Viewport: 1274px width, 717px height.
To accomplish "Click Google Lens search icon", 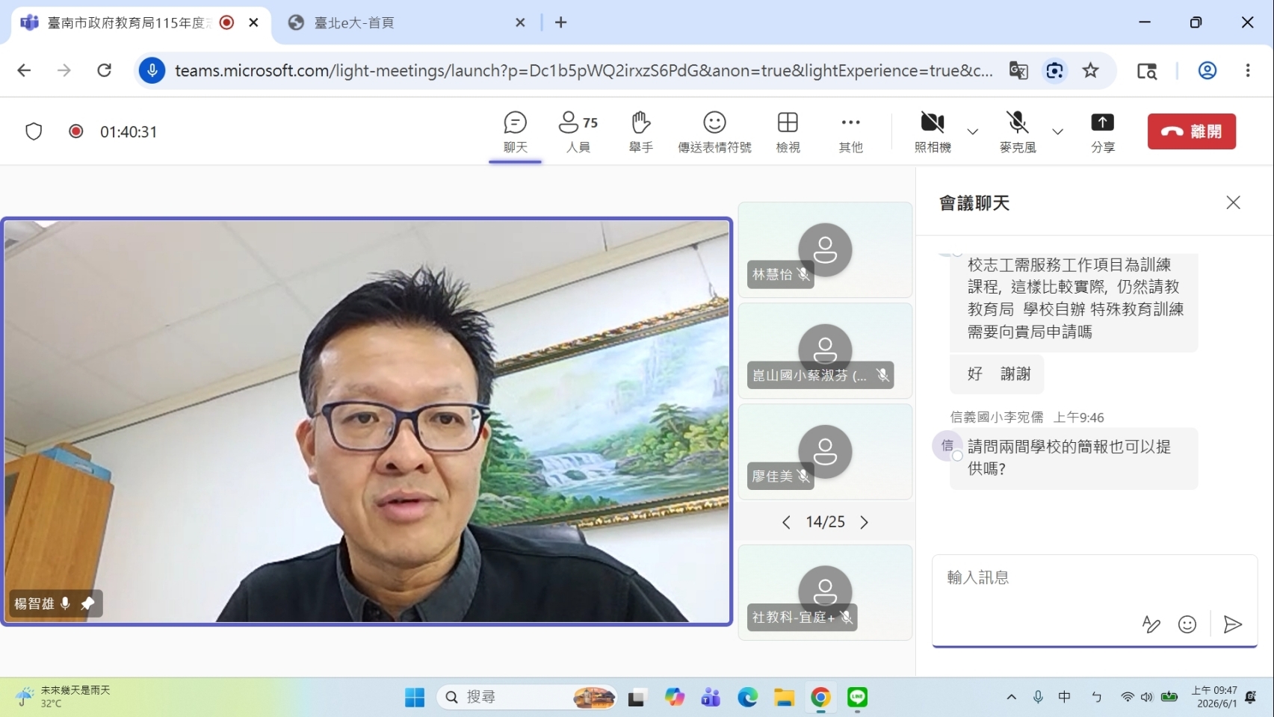I will point(1054,70).
